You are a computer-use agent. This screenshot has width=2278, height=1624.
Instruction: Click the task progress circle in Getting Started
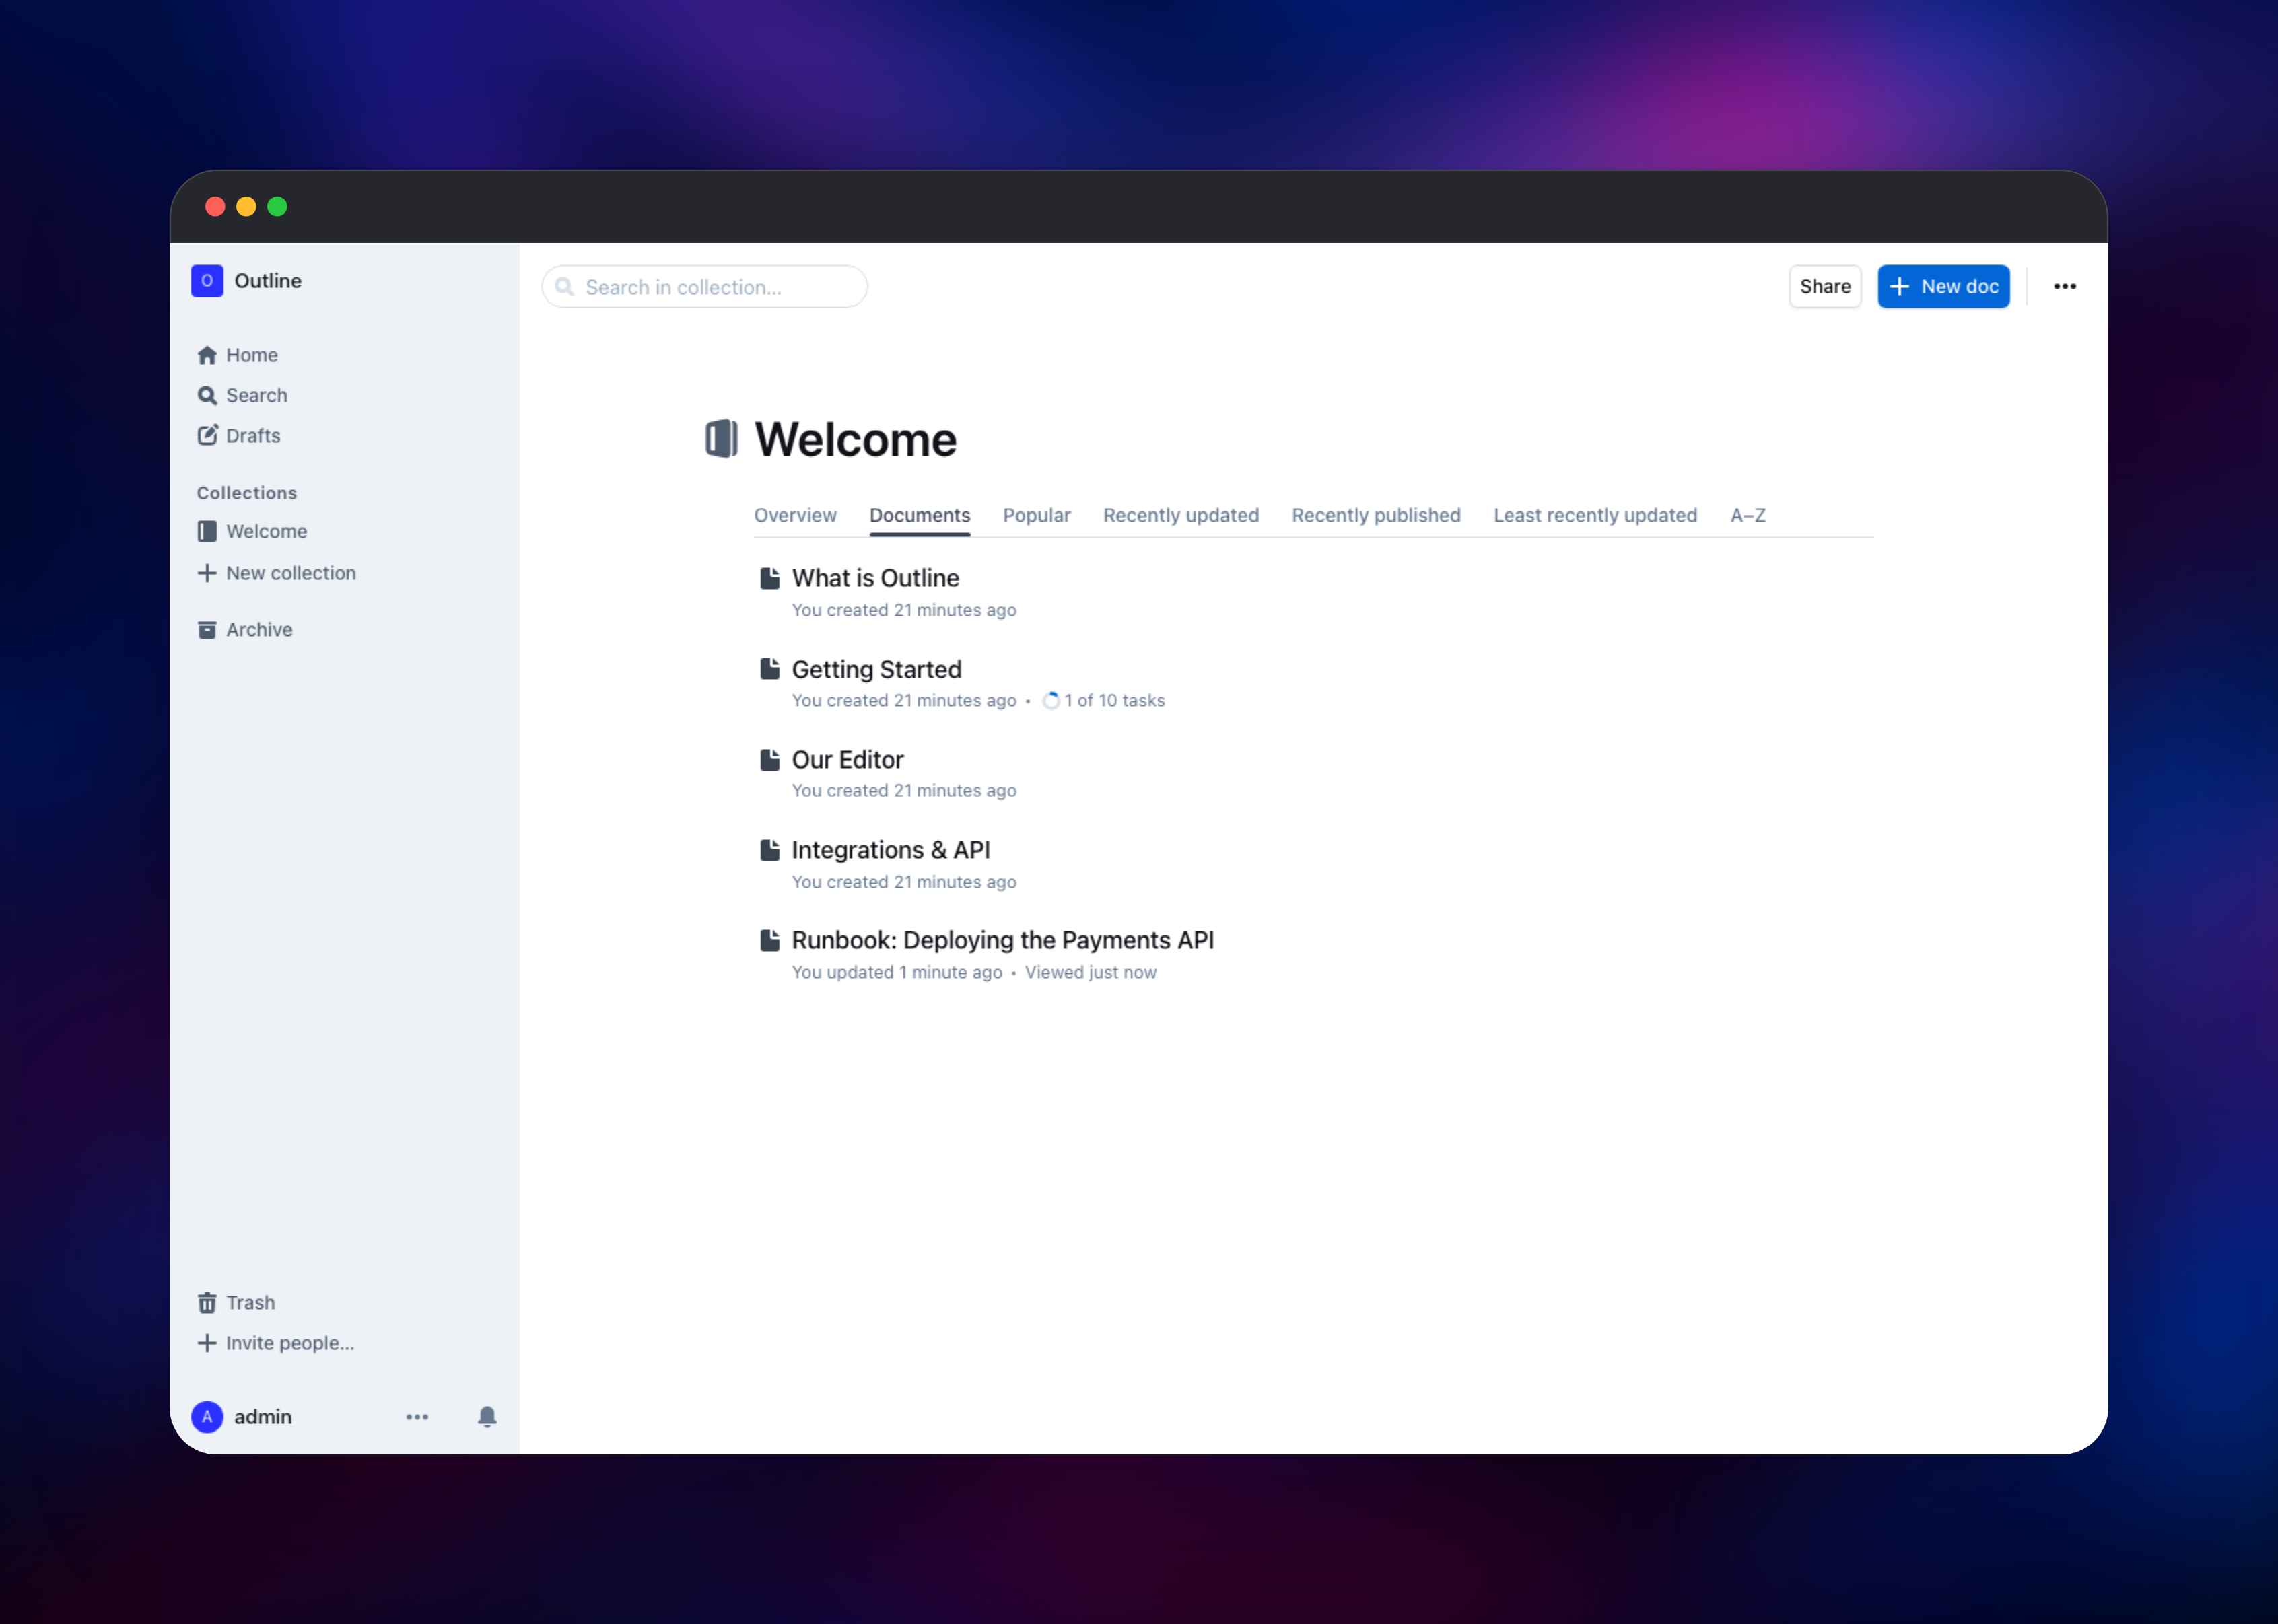coord(1051,701)
